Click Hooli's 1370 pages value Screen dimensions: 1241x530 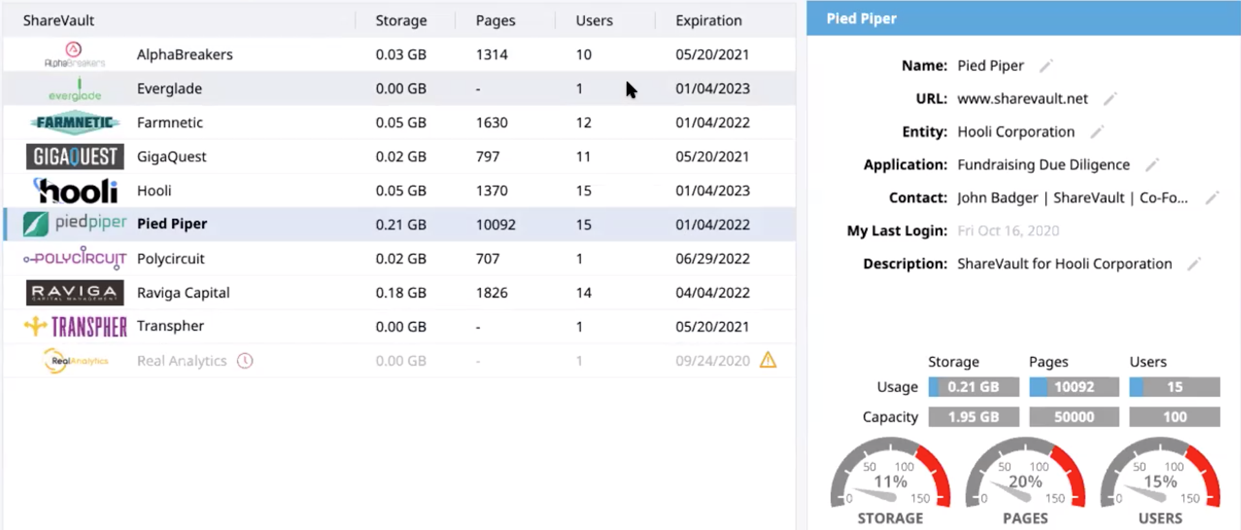[492, 190]
